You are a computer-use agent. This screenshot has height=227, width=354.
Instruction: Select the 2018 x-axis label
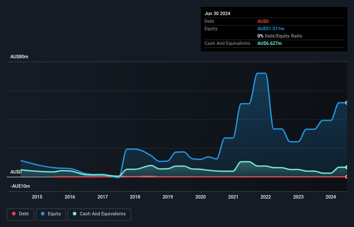click(135, 197)
